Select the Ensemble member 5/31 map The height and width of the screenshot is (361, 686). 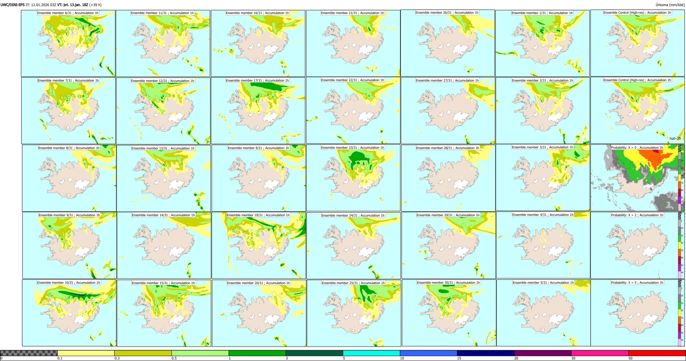click(543, 313)
